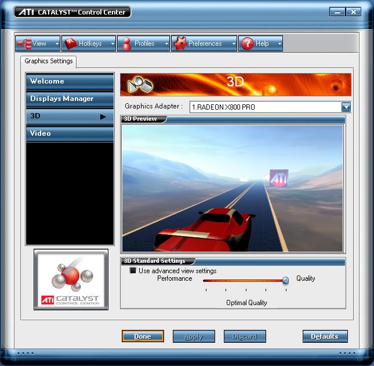Viewport: 374px width, 366px height.
Task: Click the View tree icon in toolbar
Action: point(24,44)
